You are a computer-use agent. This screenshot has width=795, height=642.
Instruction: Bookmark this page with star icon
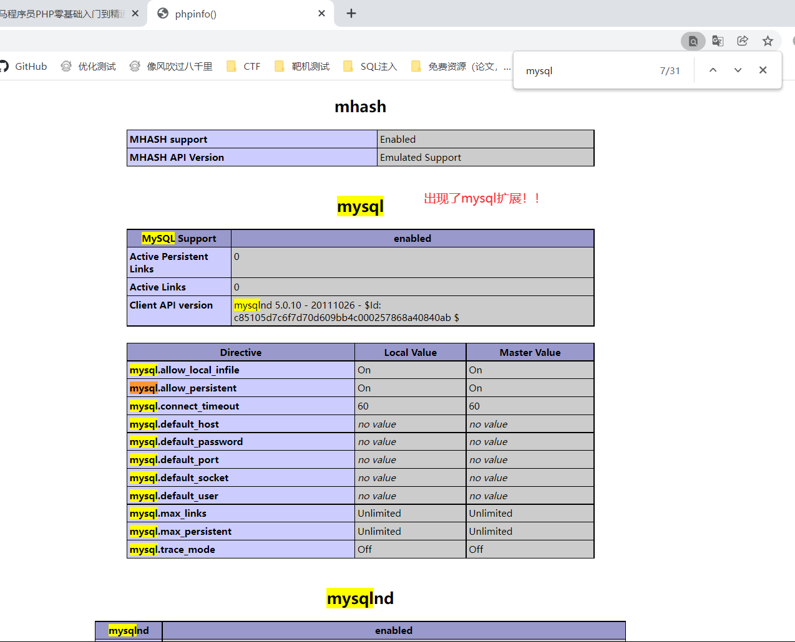pyautogui.click(x=768, y=41)
